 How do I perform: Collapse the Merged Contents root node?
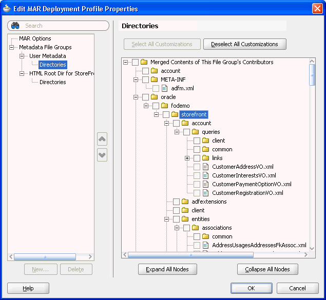click(125, 62)
